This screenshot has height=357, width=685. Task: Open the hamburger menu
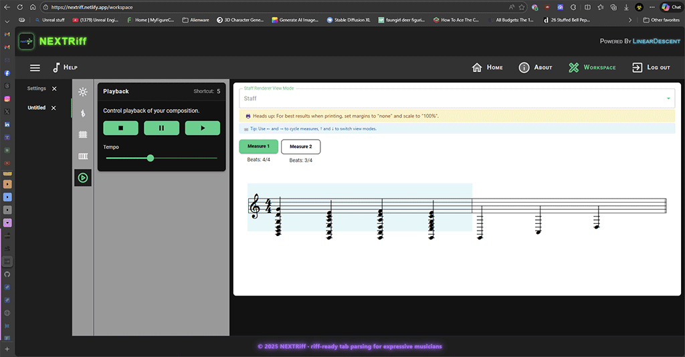coord(35,68)
